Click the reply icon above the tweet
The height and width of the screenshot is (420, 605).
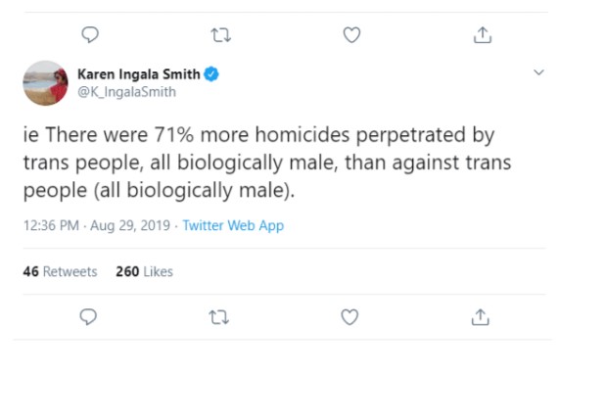(x=89, y=35)
